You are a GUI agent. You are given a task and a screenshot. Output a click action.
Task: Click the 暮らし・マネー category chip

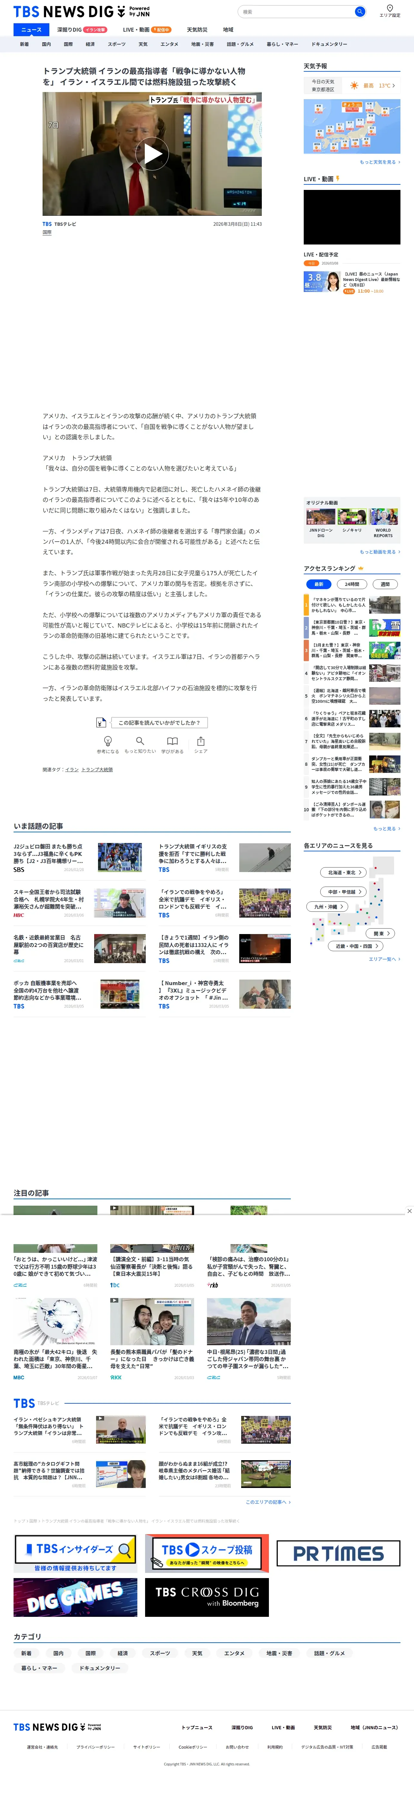(x=39, y=1668)
